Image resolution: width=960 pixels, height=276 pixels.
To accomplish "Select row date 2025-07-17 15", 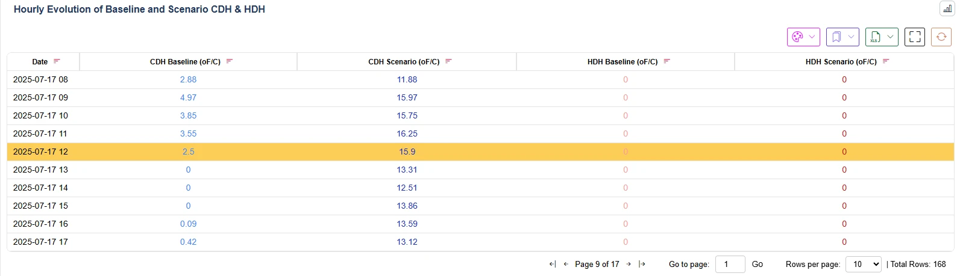I will 40,206.
